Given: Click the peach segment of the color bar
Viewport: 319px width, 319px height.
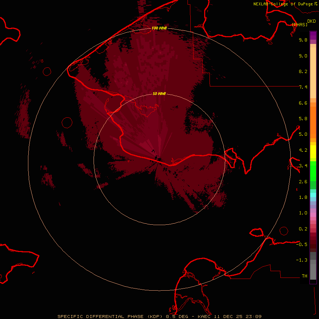Looking at the screenshot, I should [313, 73].
